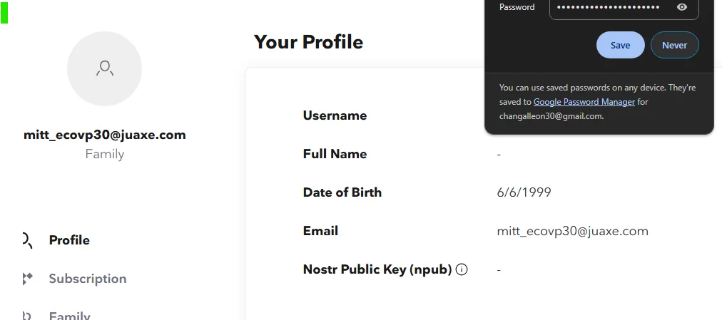Go to the Subscription menu label
This screenshot has height=320, width=722.
[x=88, y=279]
